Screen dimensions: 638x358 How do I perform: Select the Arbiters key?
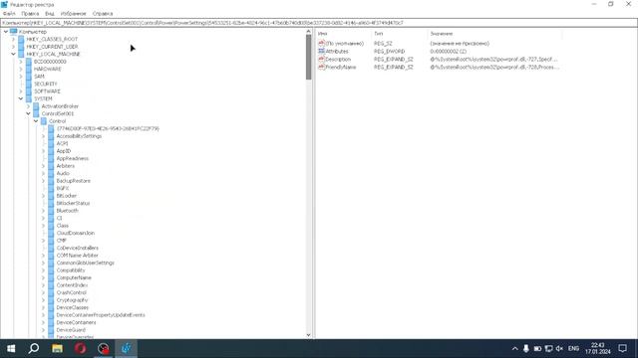pyautogui.click(x=66, y=166)
